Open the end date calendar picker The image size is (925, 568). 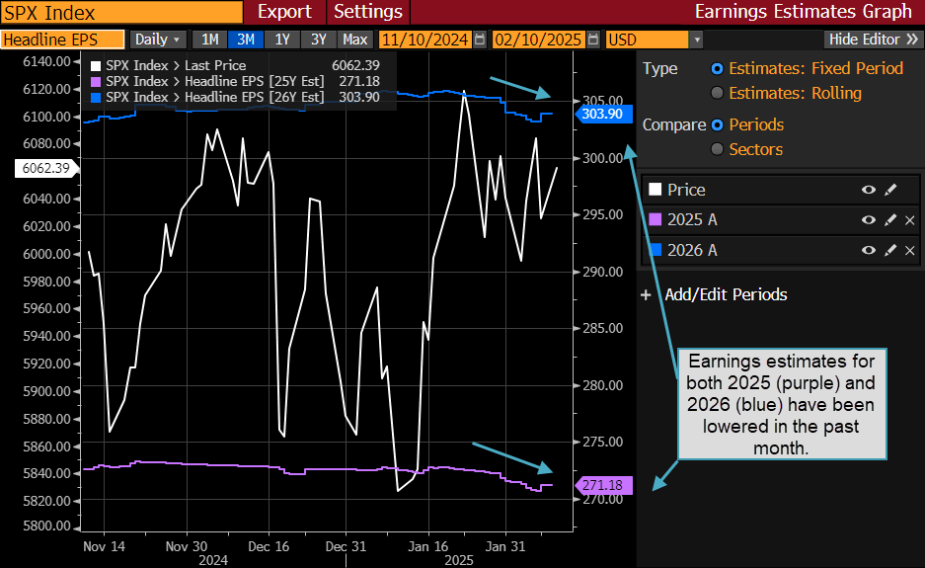click(x=593, y=40)
